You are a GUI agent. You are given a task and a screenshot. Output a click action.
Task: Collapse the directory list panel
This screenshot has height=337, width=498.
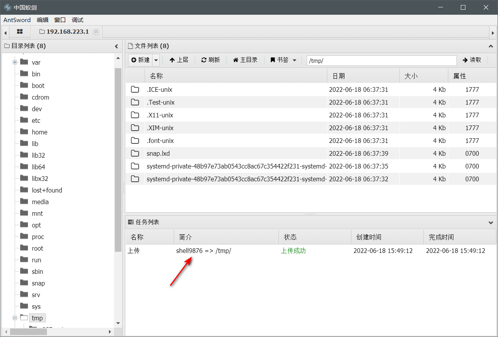pyautogui.click(x=116, y=46)
